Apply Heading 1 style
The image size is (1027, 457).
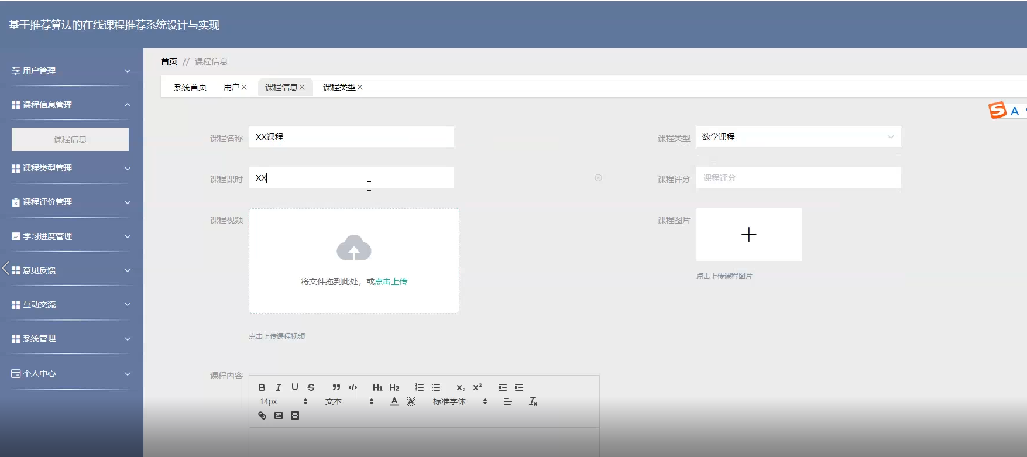377,387
